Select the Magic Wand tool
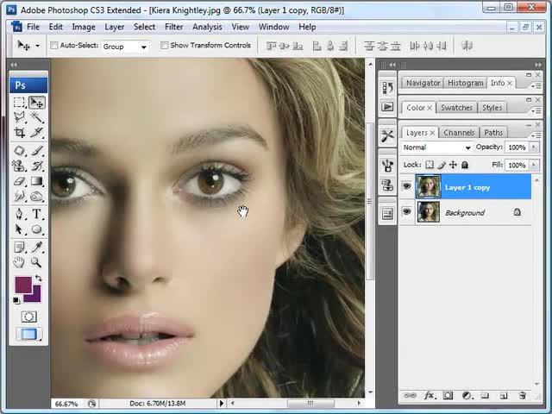552x414 pixels. 37,117
